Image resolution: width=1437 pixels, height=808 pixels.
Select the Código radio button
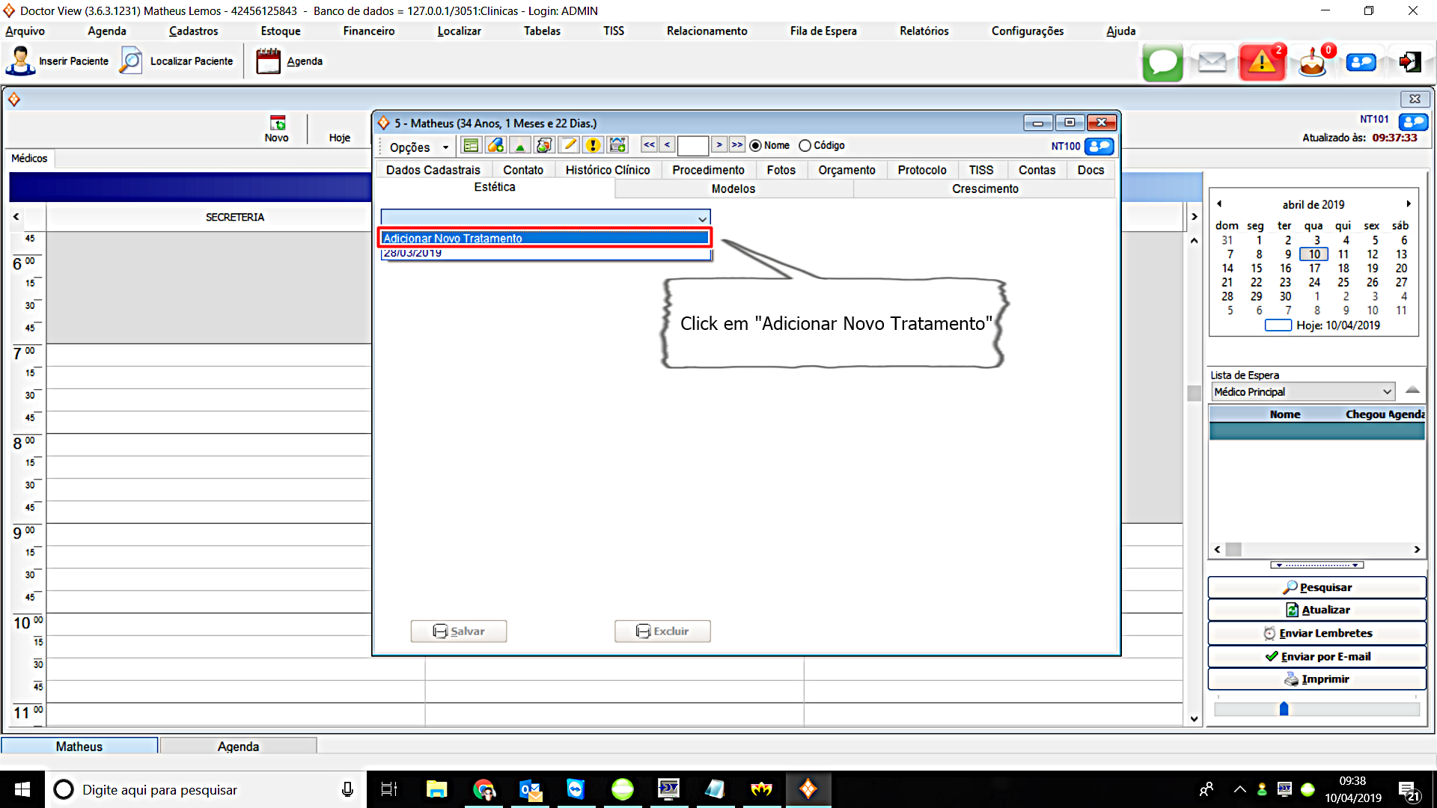click(805, 146)
